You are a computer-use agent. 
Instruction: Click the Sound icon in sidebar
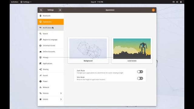[x=40, y=75]
